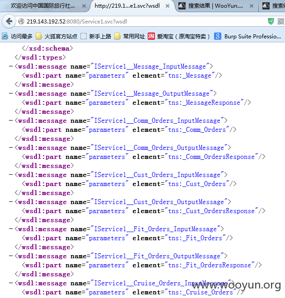This screenshot has height=298, width=285.
Task: Collapse the IService1__Comm_Orders_InputMessage node
Action: pyautogui.click(x=11, y=120)
